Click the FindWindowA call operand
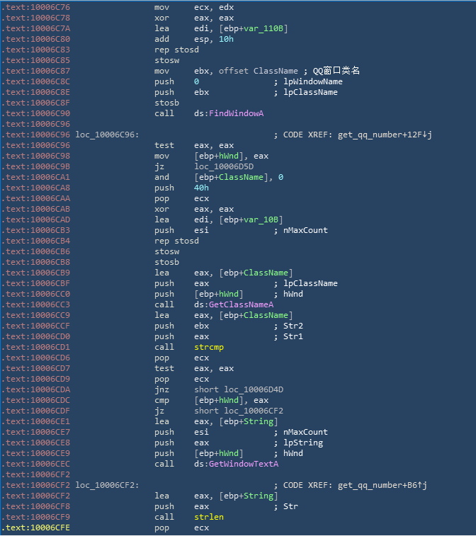The width and height of the screenshot is (476, 536). pyautogui.click(x=236, y=113)
